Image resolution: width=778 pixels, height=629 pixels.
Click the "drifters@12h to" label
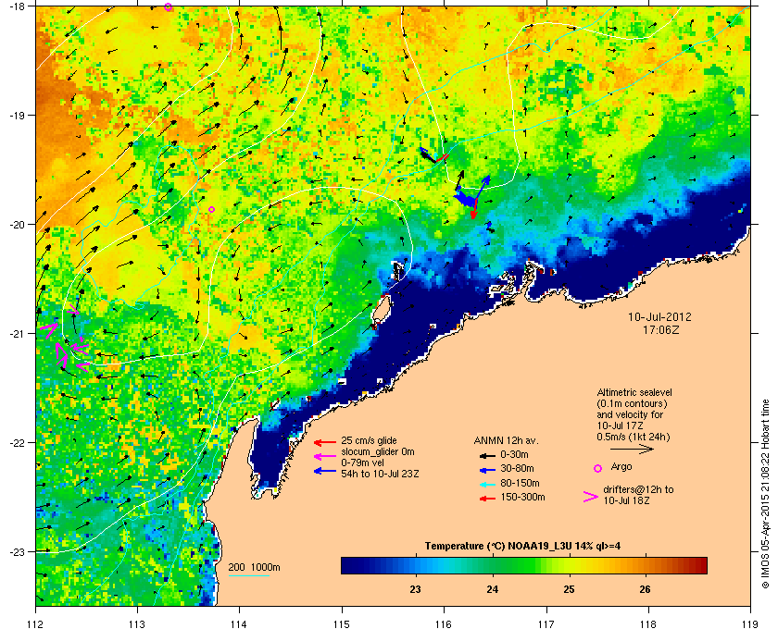(x=638, y=489)
